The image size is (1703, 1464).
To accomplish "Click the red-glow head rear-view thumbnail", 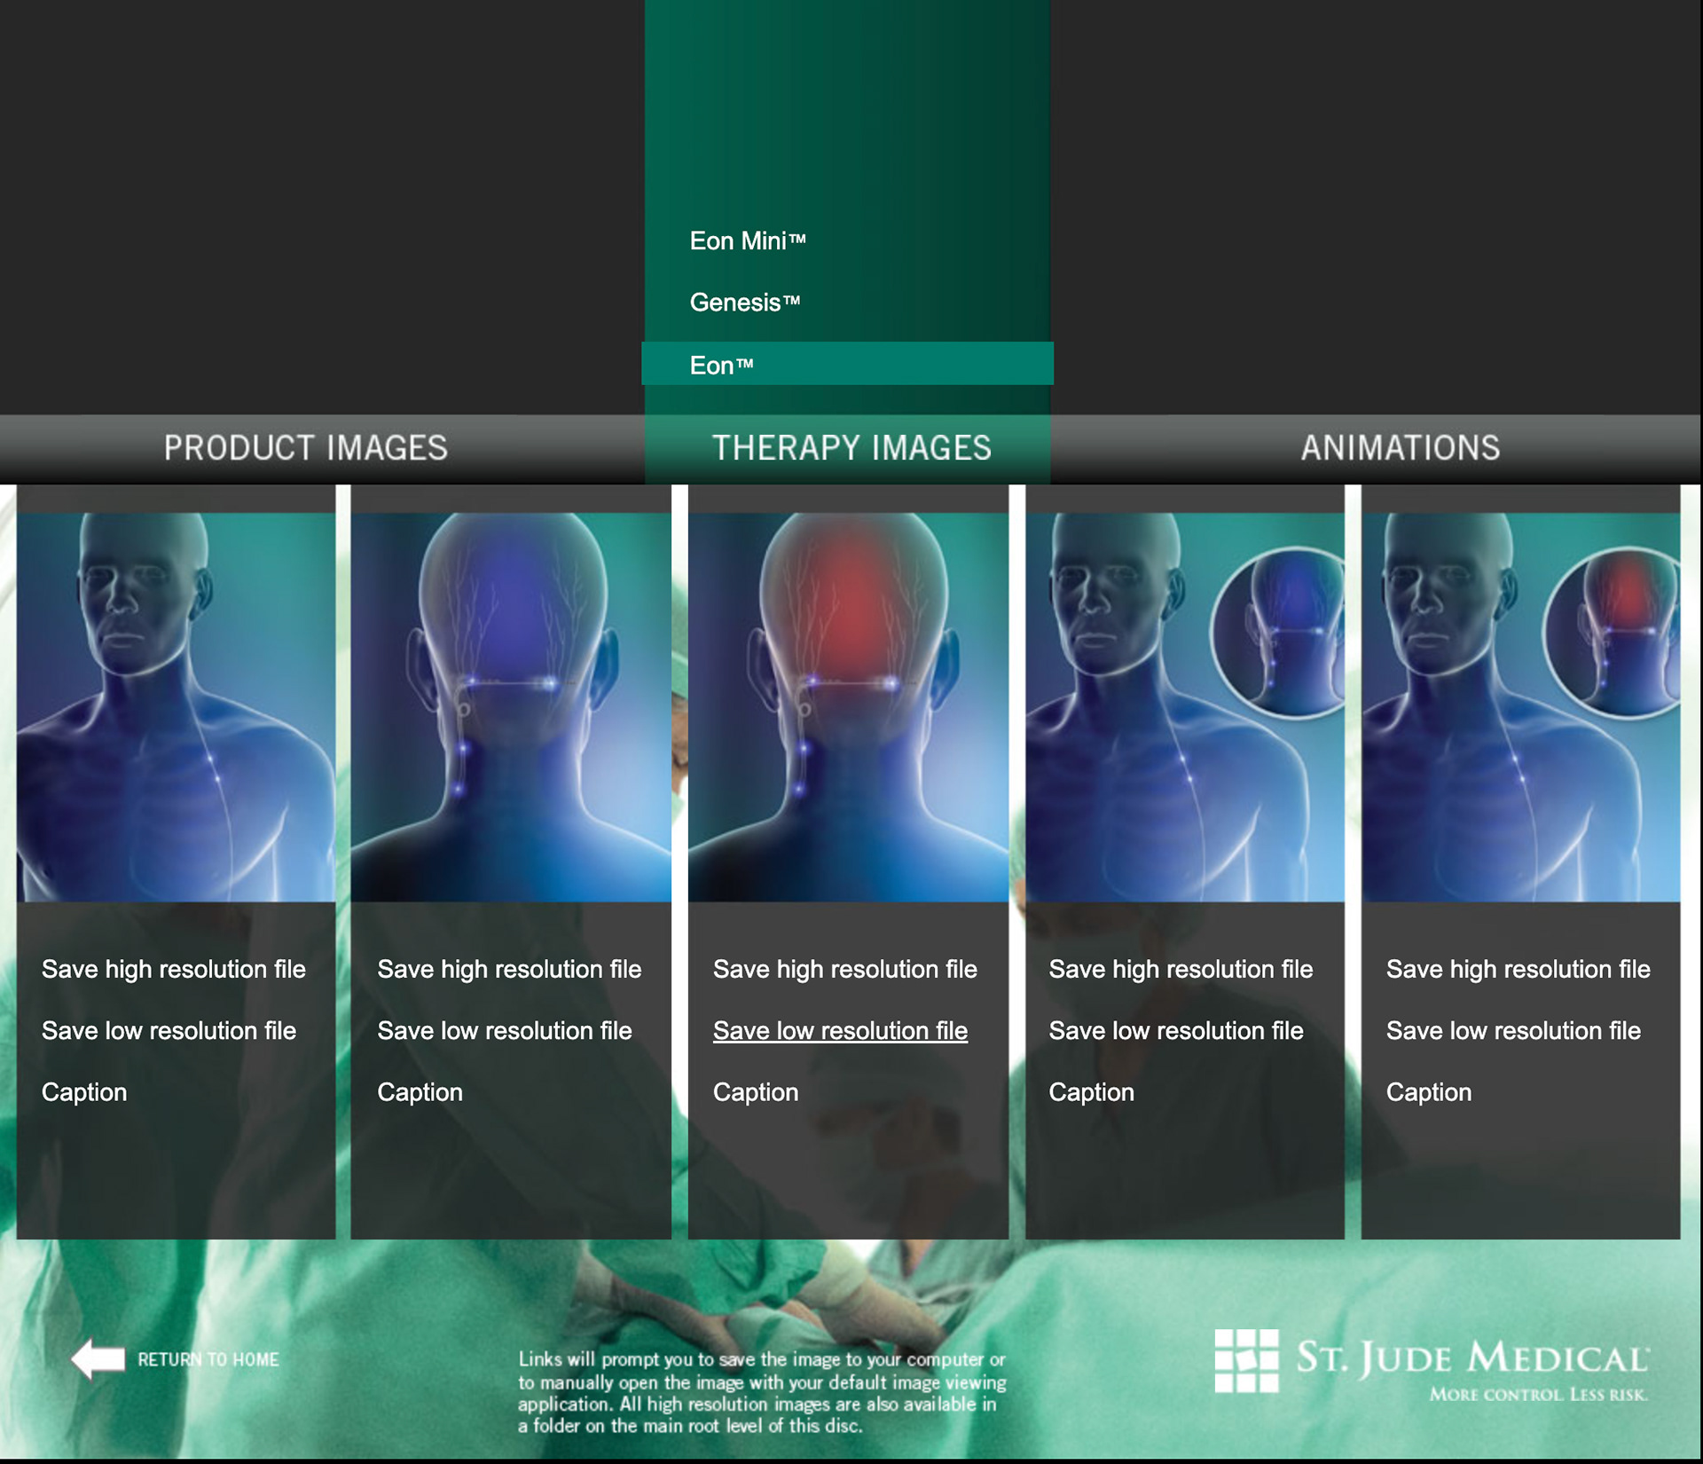I will 848,706.
